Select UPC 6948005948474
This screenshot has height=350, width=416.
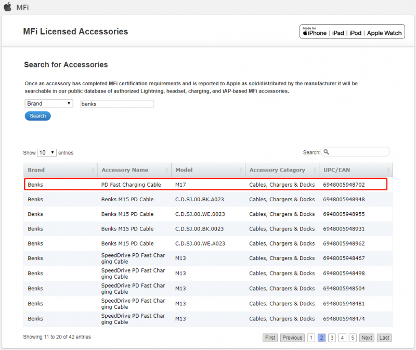(344, 319)
